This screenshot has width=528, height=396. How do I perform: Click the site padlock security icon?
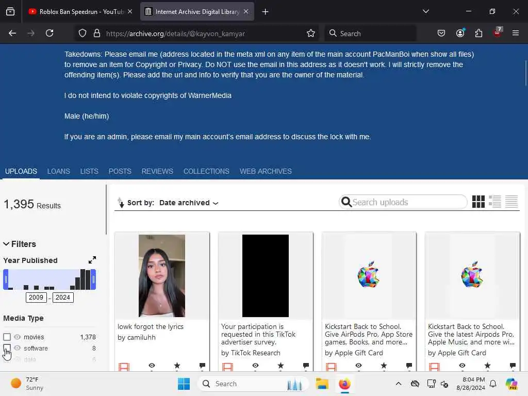click(97, 34)
